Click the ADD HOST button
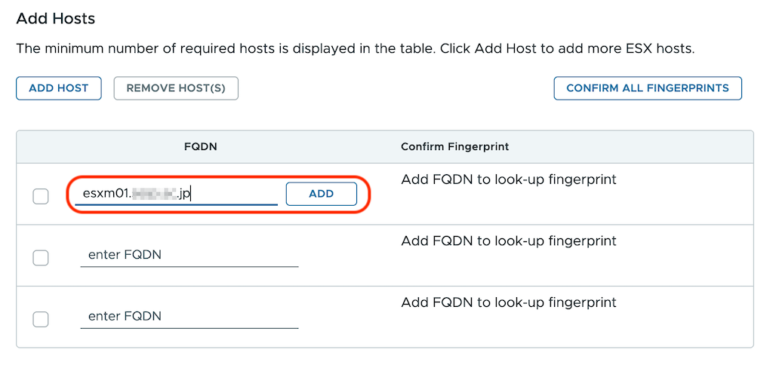 point(59,88)
